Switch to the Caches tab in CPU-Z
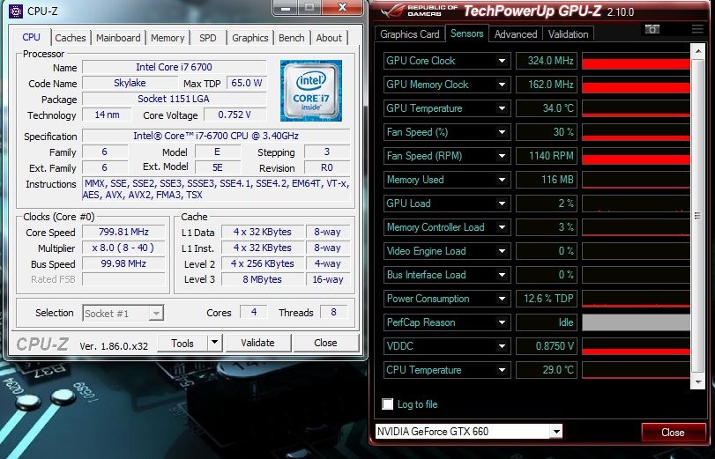 [x=71, y=38]
